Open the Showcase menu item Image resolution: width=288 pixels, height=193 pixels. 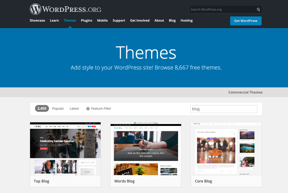(x=37, y=21)
